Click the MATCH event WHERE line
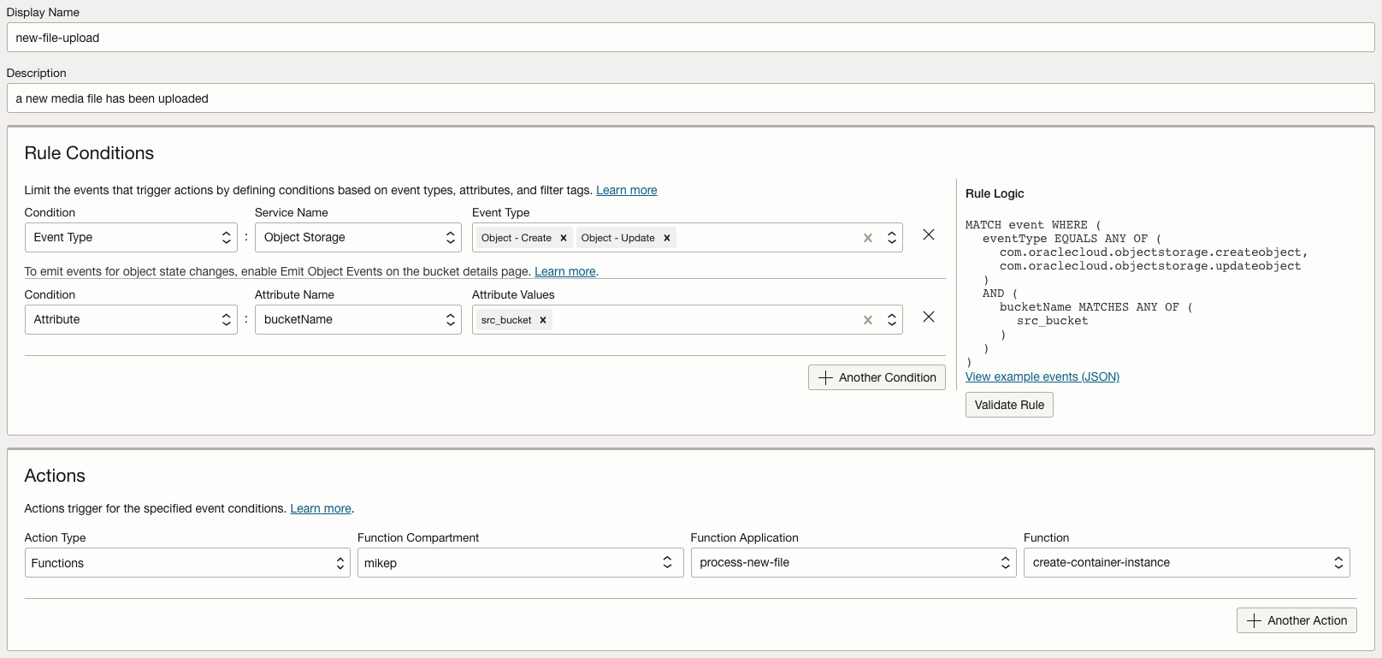1382x658 pixels. pyautogui.click(x=1033, y=225)
